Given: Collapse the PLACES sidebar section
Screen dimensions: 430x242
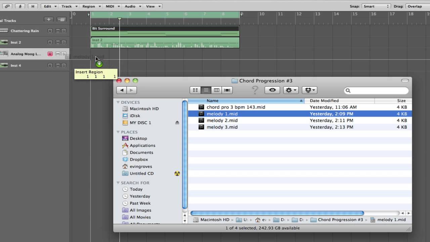Looking at the screenshot, I should (x=118, y=132).
